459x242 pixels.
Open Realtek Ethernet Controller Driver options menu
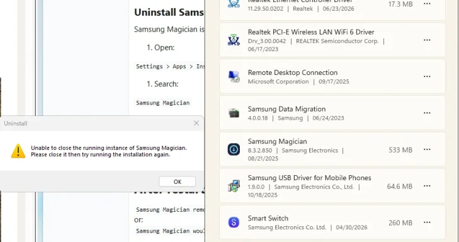(x=427, y=4)
